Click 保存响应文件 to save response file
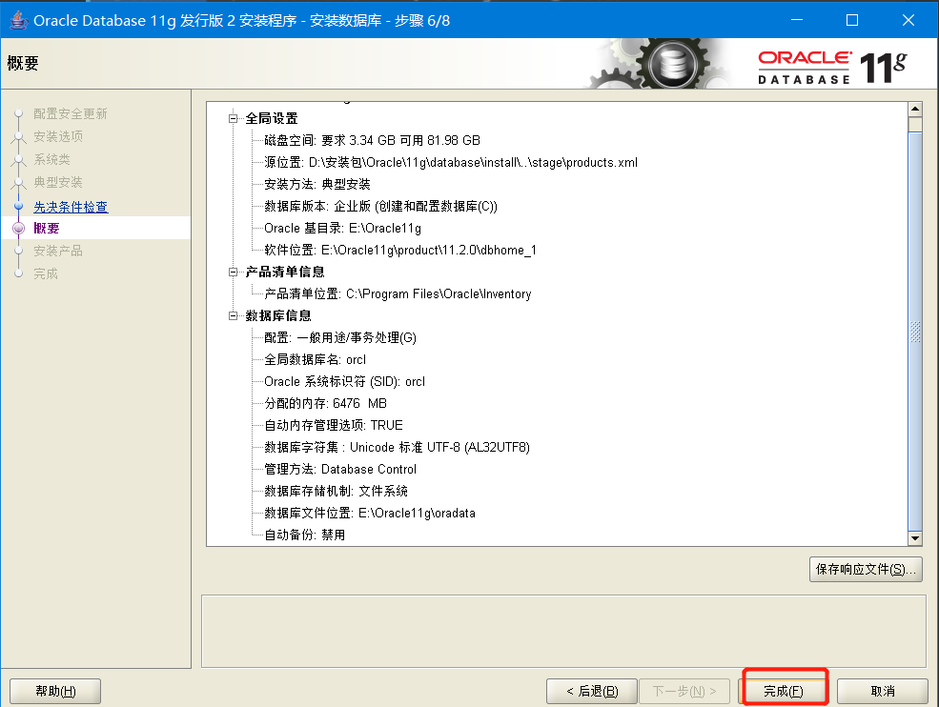The width and height of the screenshot is (939, 707). [866, 569]
